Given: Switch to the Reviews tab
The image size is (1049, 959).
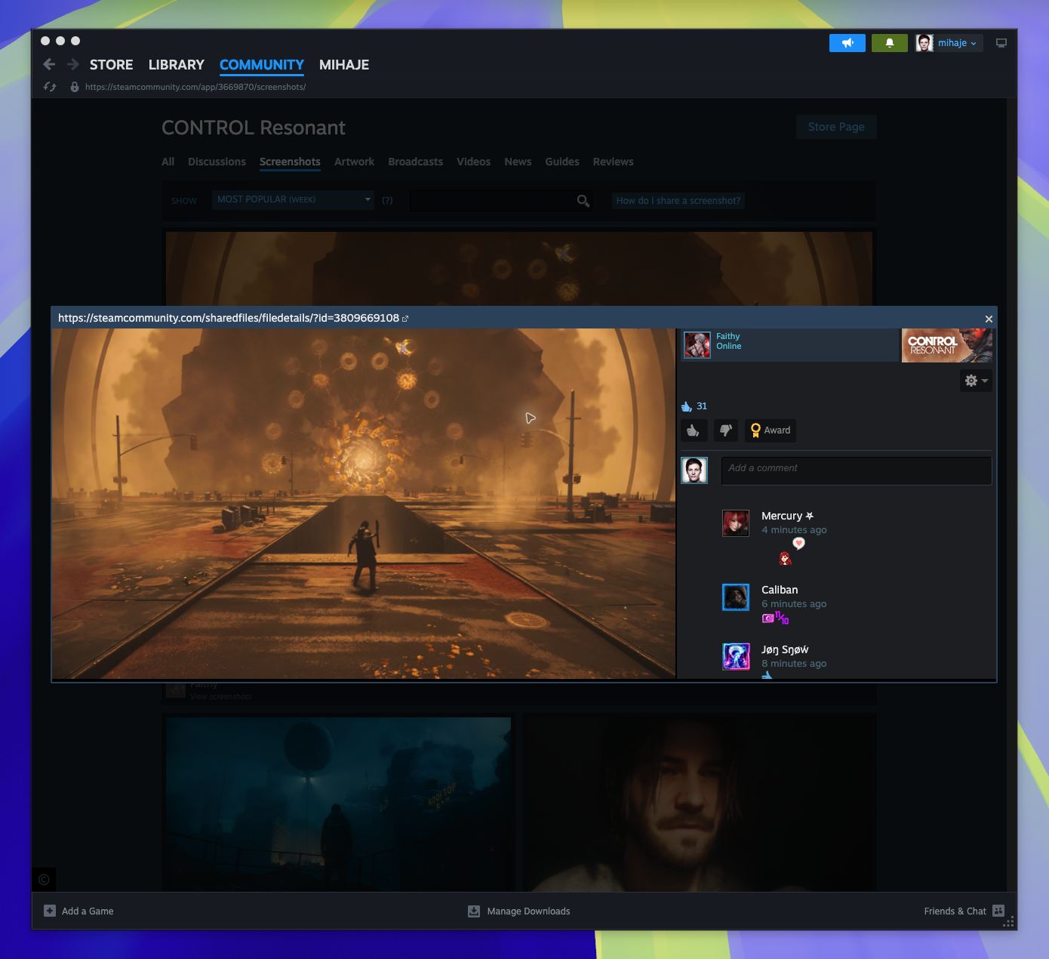Looking at the screenshot, I should point(613,162).
